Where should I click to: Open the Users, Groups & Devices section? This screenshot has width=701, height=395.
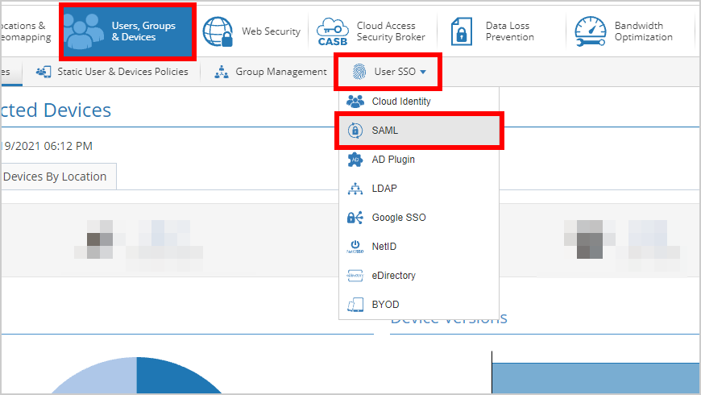click(127, 31)
